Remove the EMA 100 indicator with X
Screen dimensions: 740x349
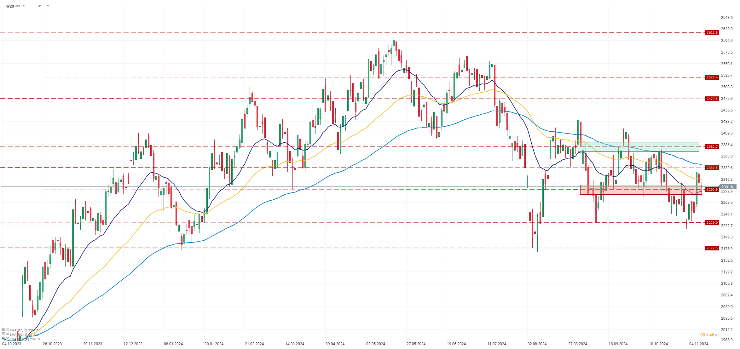tap(8, 338)
